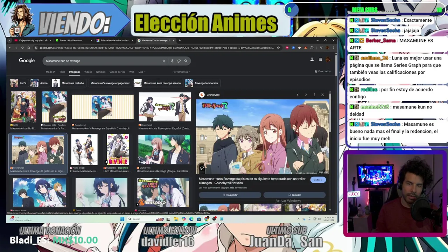Click the preview panel vertical scrollbar
Viewport: 448px width, 252px height.
330,112
